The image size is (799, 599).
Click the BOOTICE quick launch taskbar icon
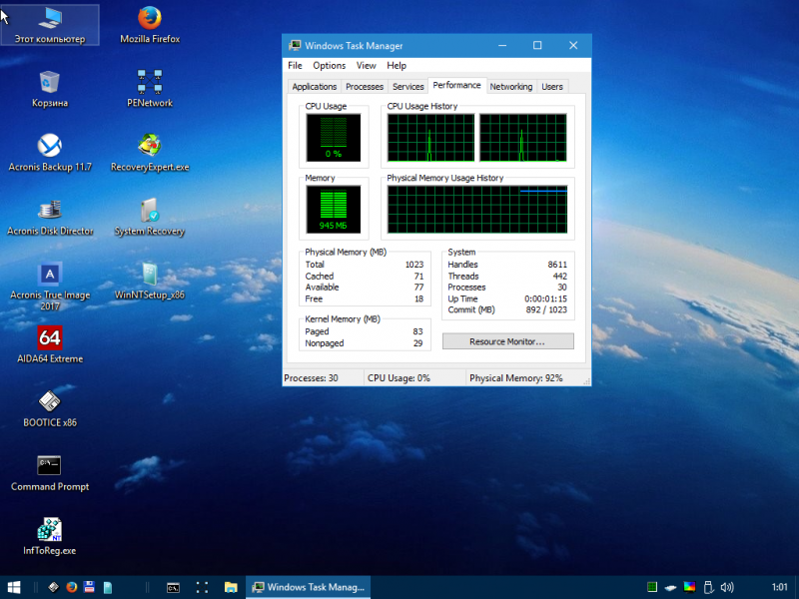point(54,587)
